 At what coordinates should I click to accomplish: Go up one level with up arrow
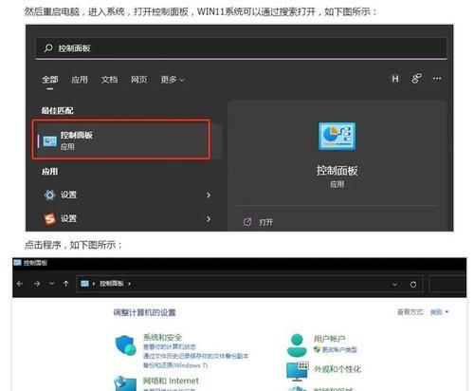tap(66, 284)
